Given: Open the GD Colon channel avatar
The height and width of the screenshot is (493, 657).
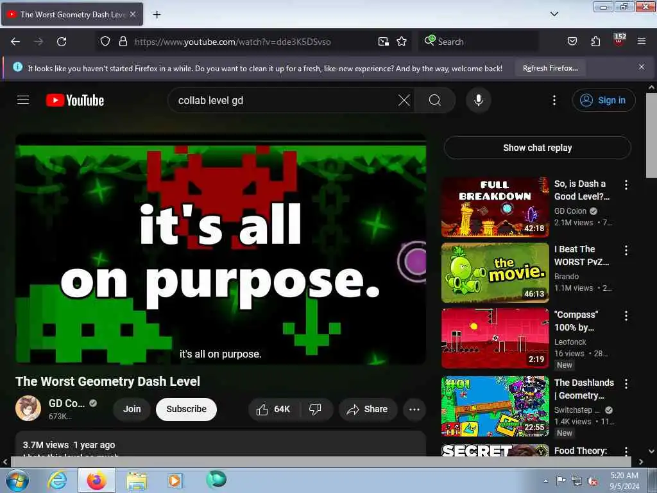Looking at the screenshot, I should (28, 408).
